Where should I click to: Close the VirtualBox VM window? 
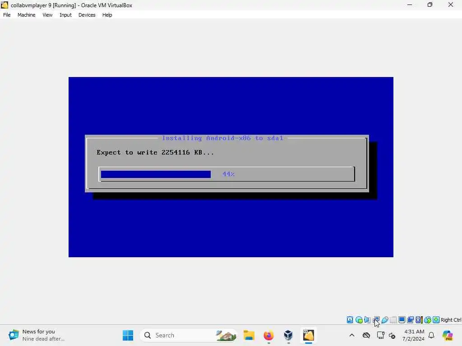(x=451, y=5)
